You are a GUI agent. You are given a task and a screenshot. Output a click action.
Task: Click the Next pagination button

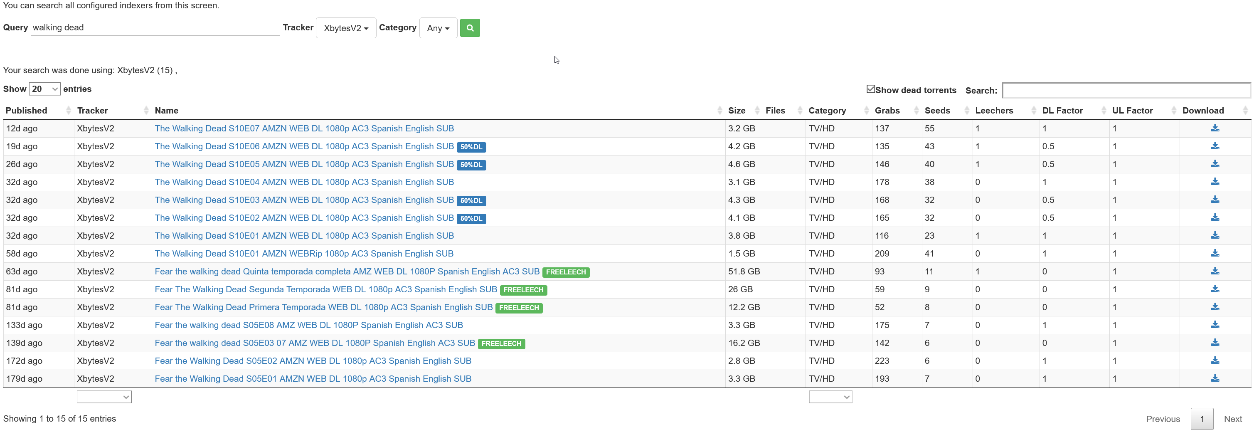point(1233,418)
